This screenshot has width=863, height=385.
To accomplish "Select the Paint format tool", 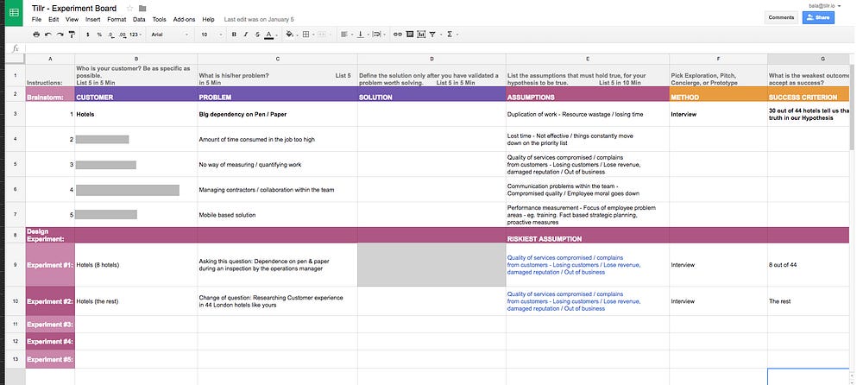I will [72, 35].
